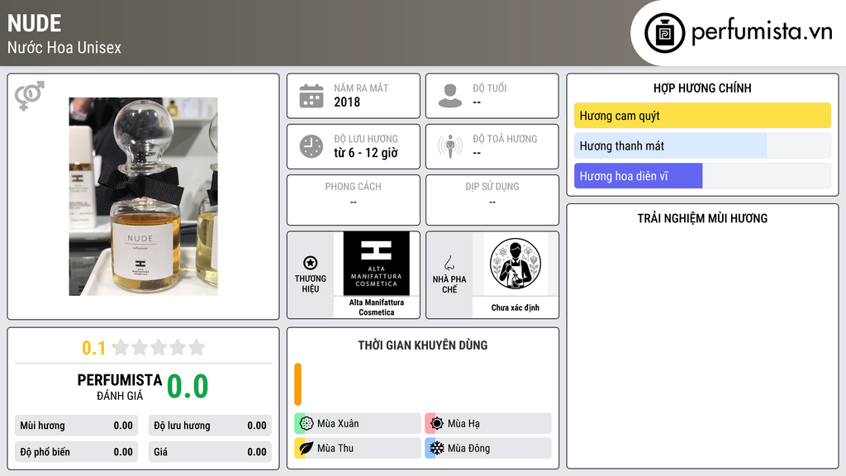The image size is (846, 476).
Task: Click the ĐỘ TUỔI label
Action: click(x=490, y=88)
